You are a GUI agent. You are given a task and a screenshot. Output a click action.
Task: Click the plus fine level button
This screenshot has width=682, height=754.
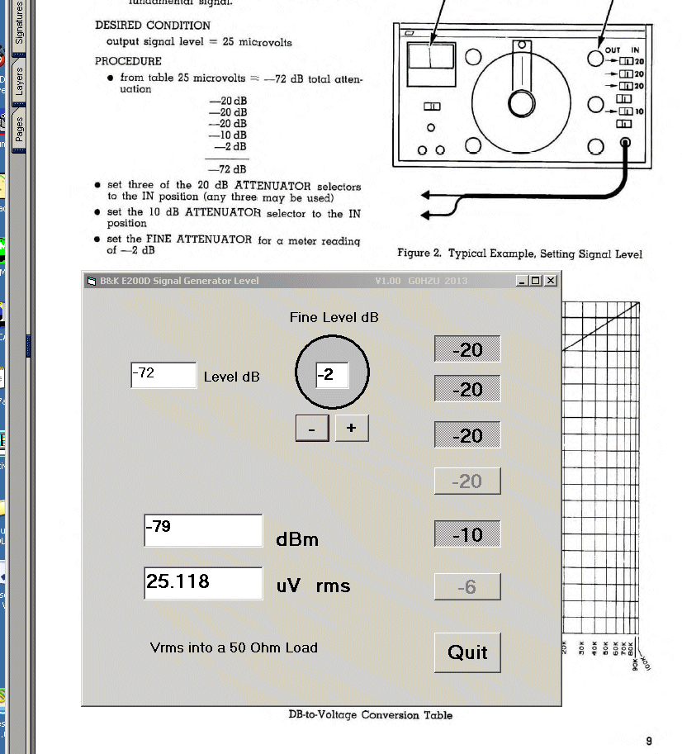coord(352,428)
